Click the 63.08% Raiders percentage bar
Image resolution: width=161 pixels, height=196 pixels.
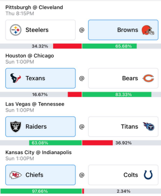(x=55, y=143)
